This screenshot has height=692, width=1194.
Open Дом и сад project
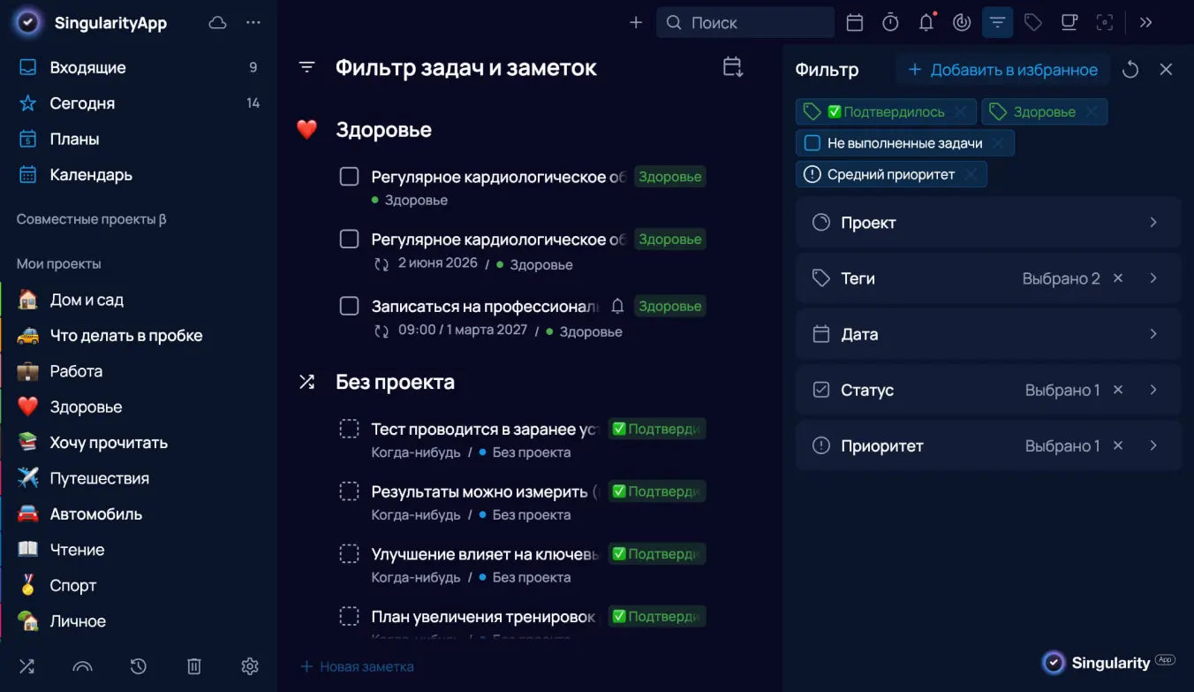pos(139,300)
